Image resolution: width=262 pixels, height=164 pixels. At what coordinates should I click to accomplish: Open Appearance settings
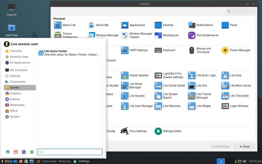[133, 25]
